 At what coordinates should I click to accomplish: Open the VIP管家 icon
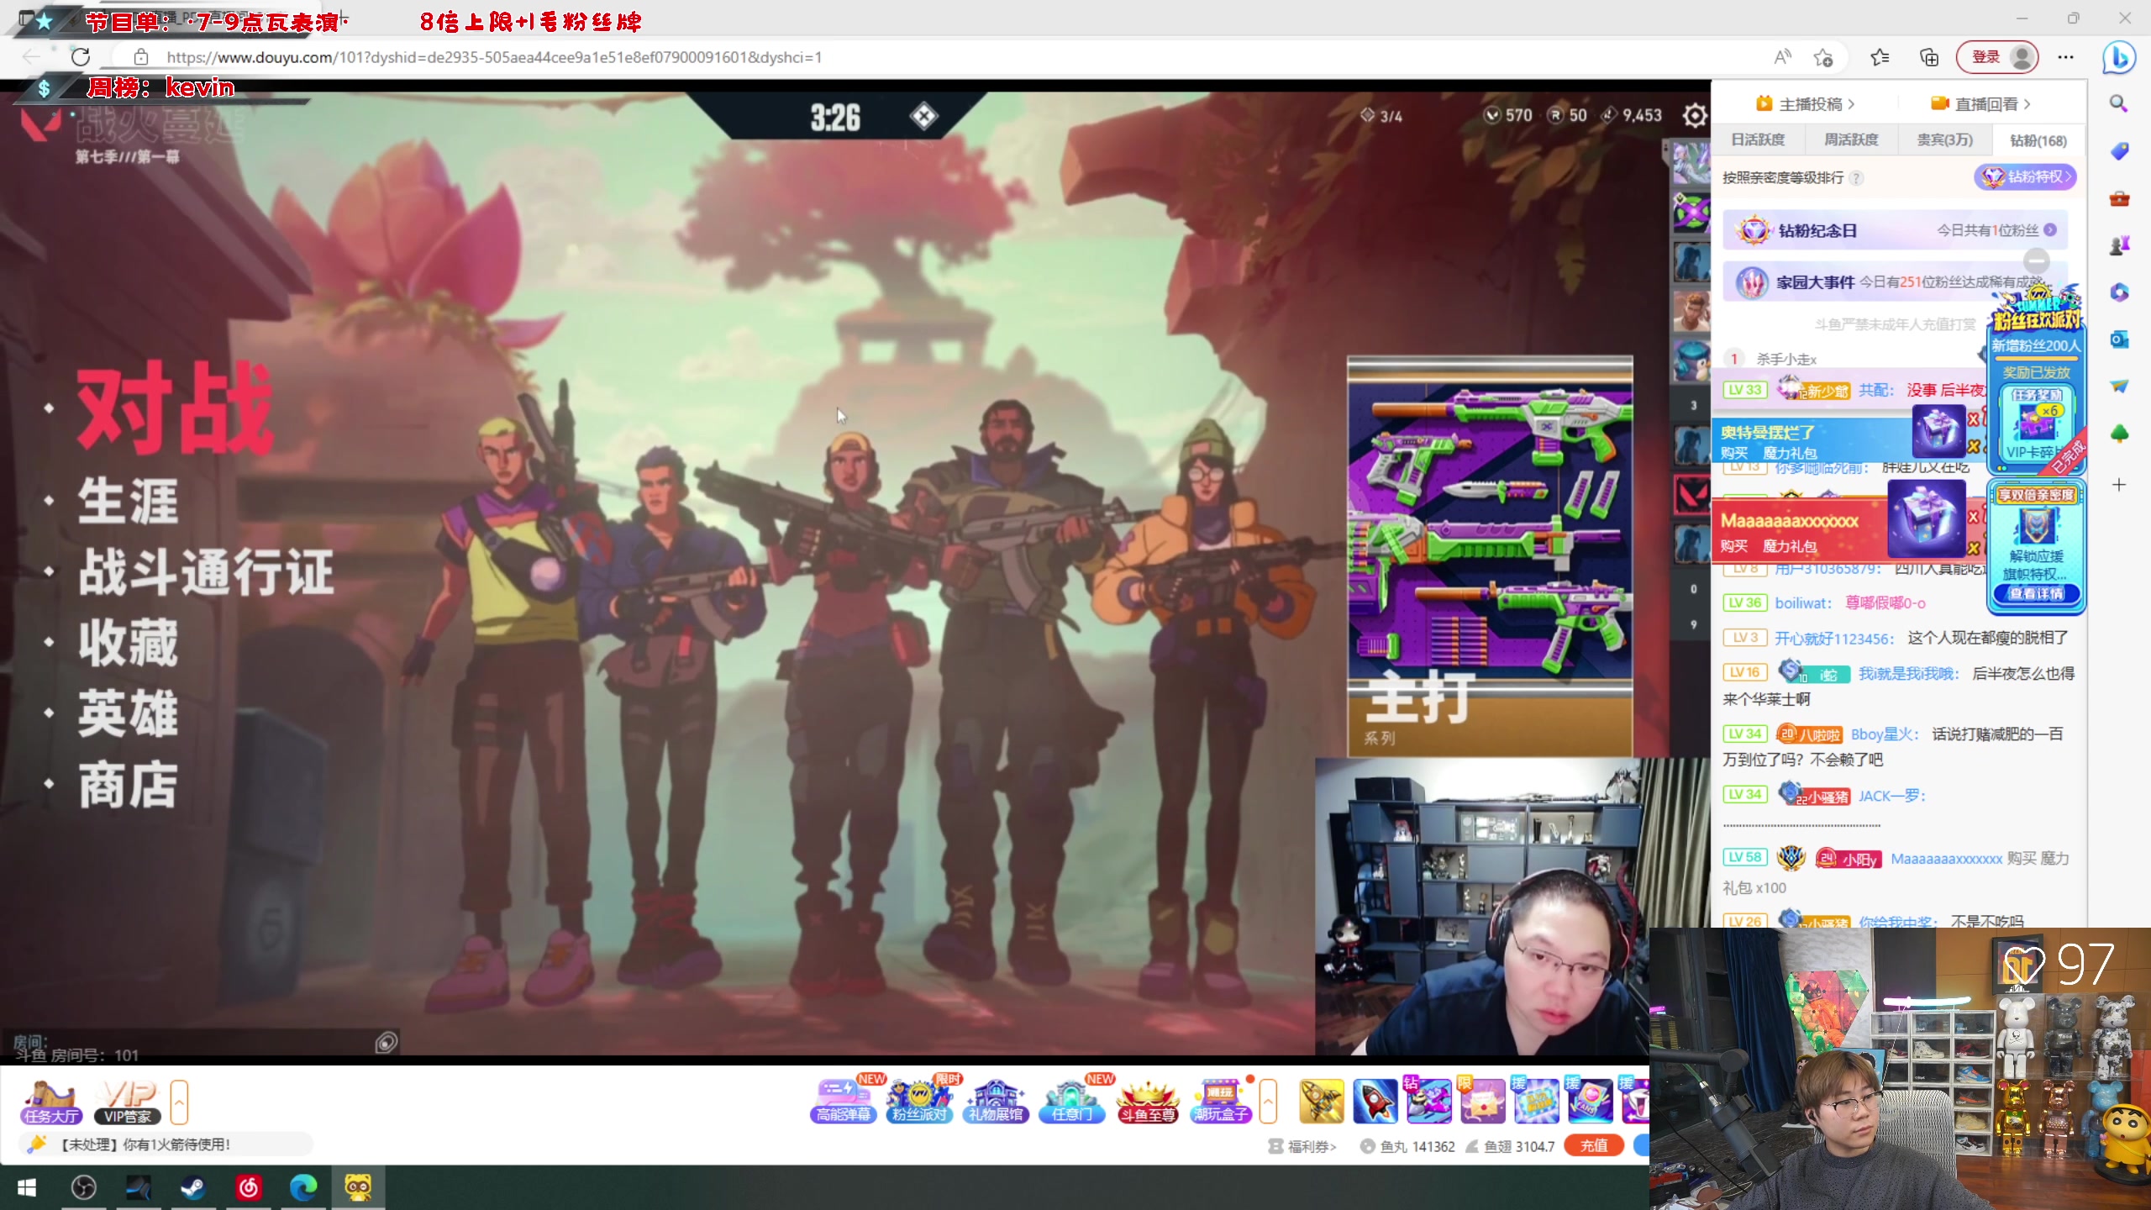pyautogui.click(x=127, y=1102)
